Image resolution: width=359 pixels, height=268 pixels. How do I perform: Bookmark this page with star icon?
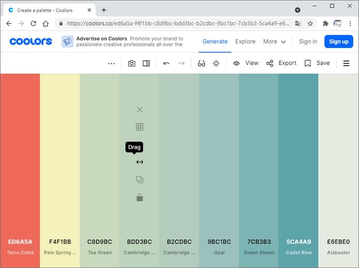310,23
